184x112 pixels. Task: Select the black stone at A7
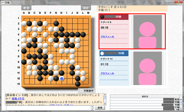24,51
